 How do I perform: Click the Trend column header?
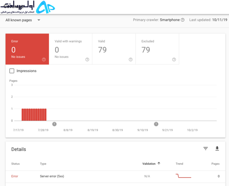point(179,164)
